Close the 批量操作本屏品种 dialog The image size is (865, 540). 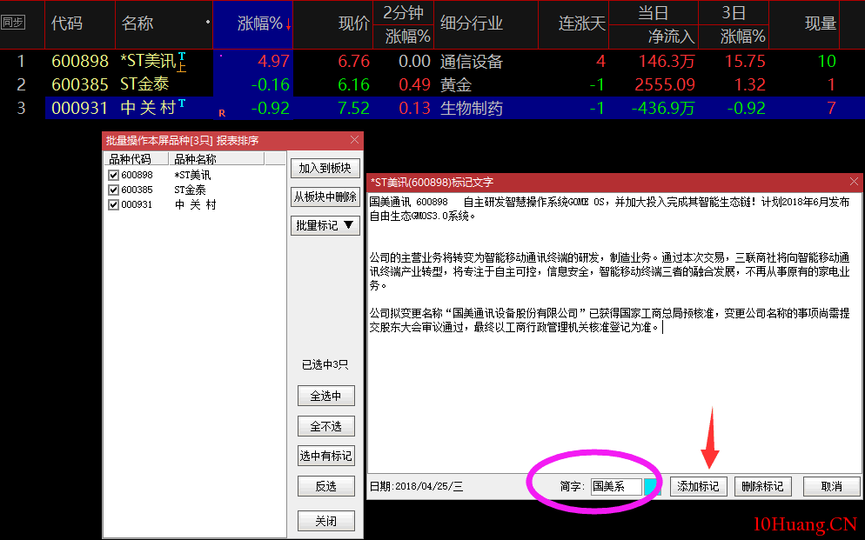pos(355,140)
